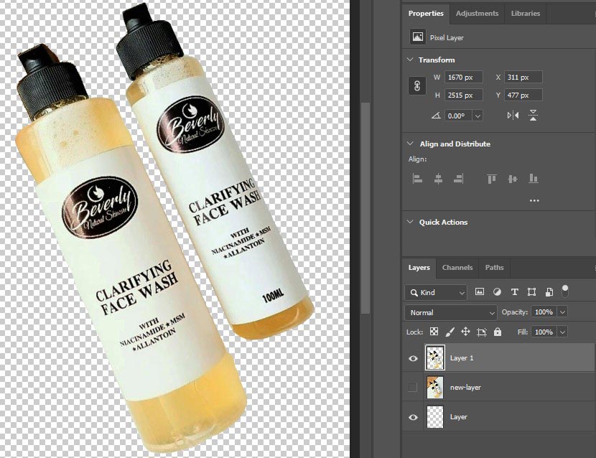Align bottom edges
The image size is (596, 458).
(534, 179)
